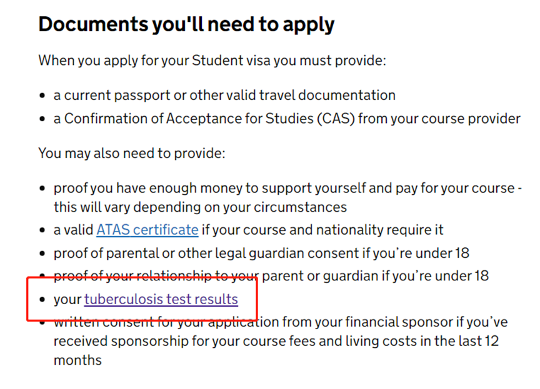
Task: Click the "received sponsorship for your course fees" line
Action: [x=276, y=342]
